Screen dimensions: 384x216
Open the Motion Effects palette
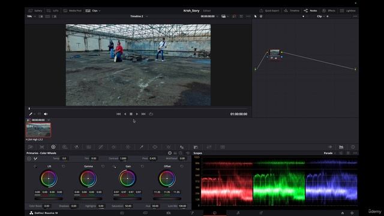click(89, 147)
